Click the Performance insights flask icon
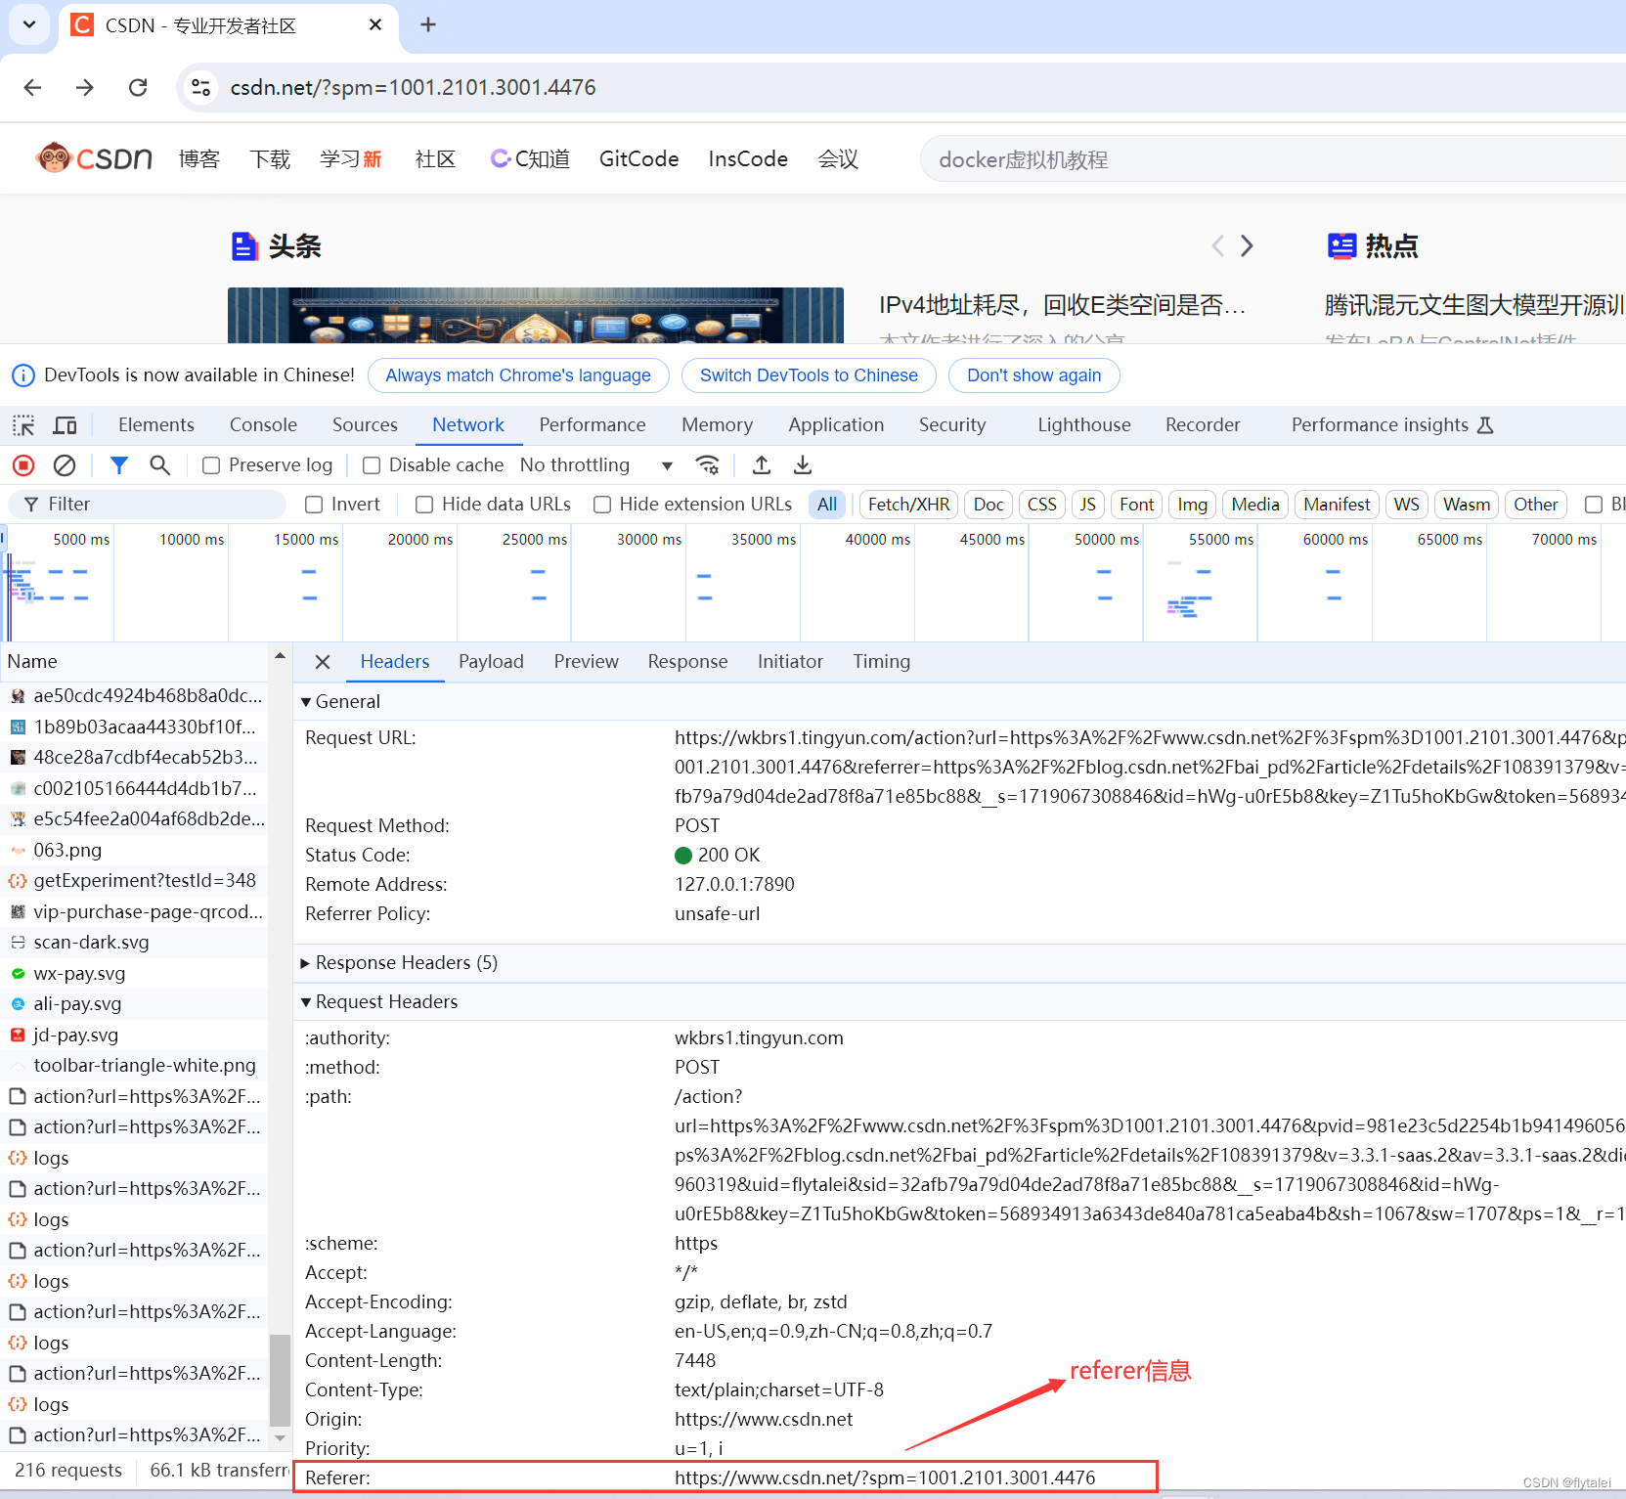The height and width of the screenshot is (1499, 1626). point(1485,425)
